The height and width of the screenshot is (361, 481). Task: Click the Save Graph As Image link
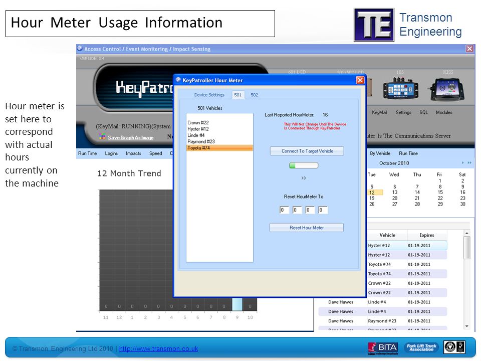point(131,137)
